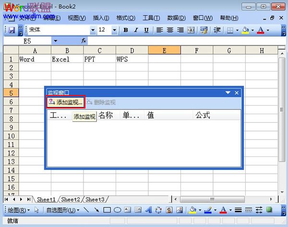This screenshot has height=227, width=288.
Task: Insert WordArt
Action: tap(148, 210)
